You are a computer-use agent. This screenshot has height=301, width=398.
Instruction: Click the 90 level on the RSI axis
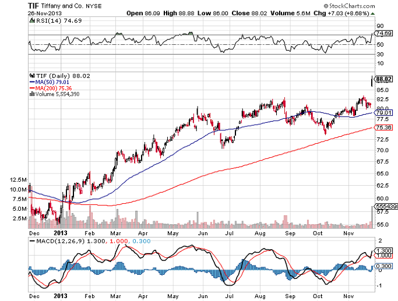click(381, 26)
